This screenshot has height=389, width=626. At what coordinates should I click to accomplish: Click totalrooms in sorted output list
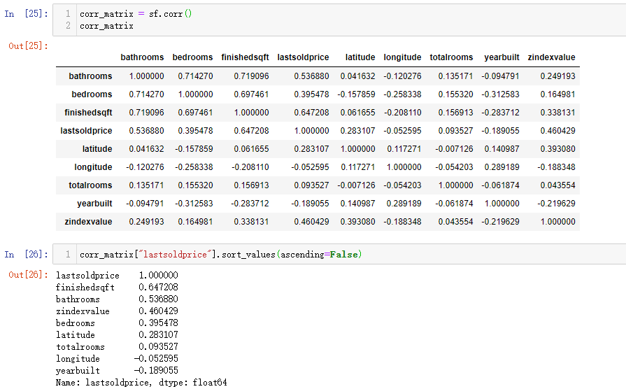point(80,346)
